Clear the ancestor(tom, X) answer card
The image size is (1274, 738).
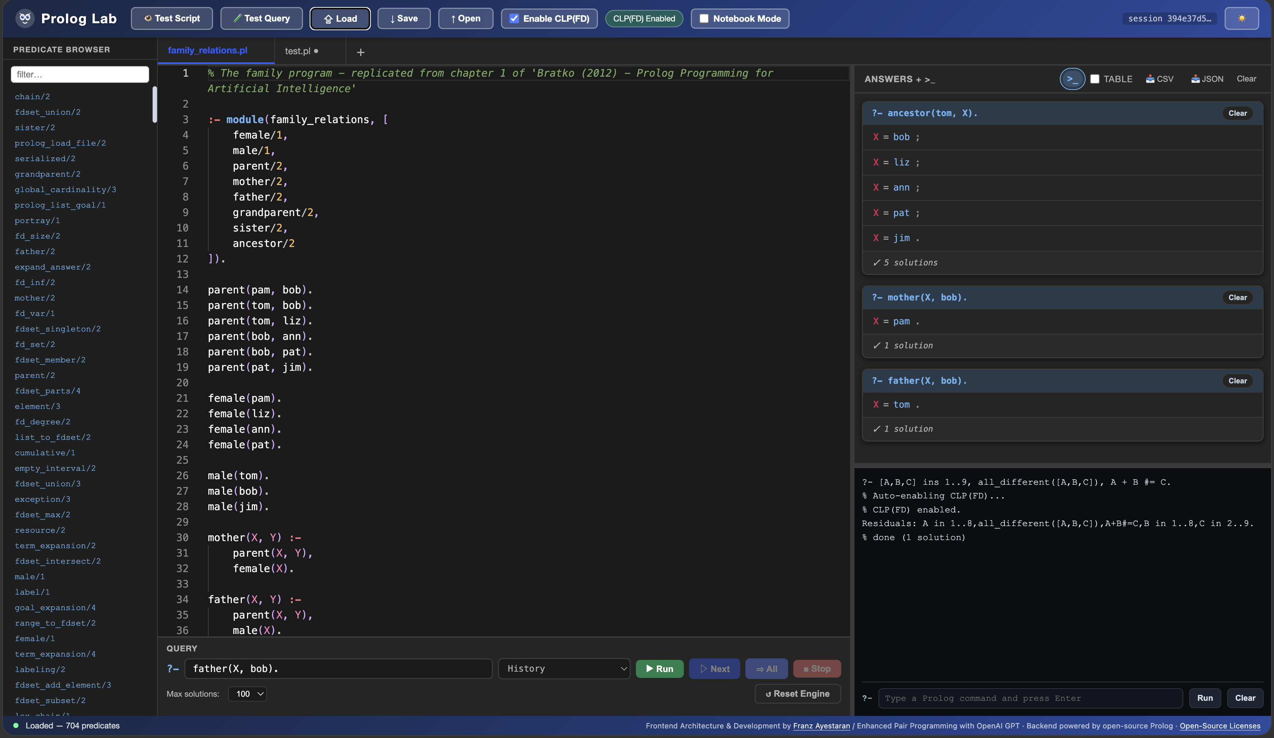click(x=1238, y=113)
